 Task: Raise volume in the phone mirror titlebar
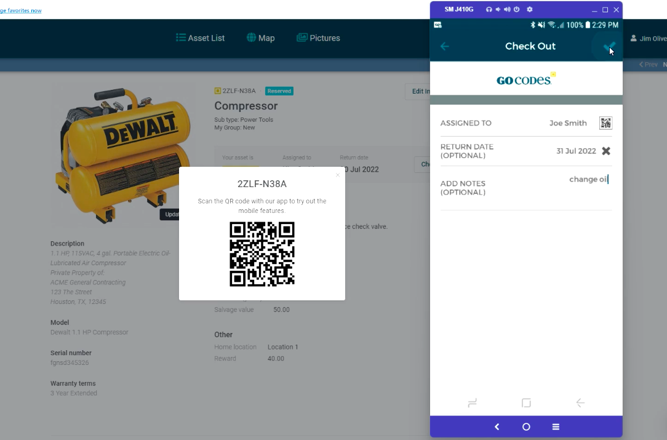click(507, 9)
